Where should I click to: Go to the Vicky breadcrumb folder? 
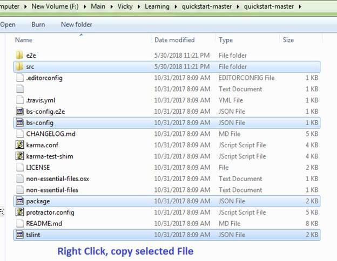pyautogui.click(x=125, y=6)
